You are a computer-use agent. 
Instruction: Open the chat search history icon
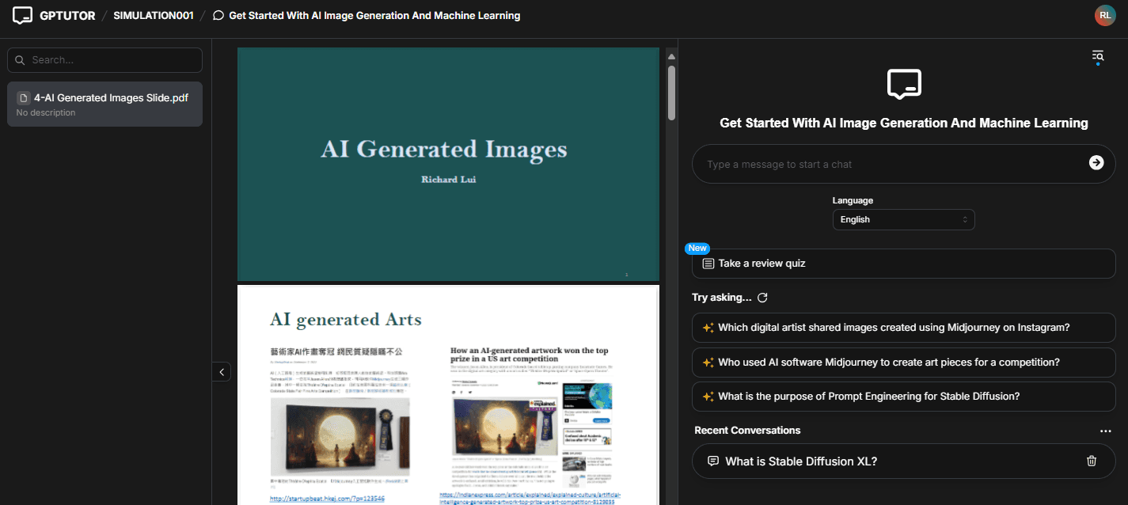point(1098,55)
